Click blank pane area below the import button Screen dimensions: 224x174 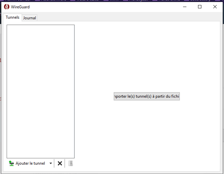coord(146,133)
